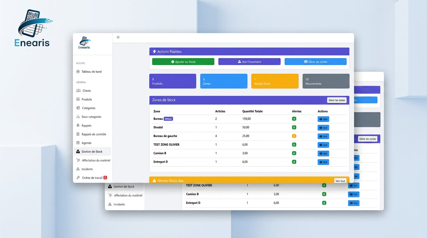427x238 pixels.
Task: View the Bureau de gauche zone
Action: 323,136
